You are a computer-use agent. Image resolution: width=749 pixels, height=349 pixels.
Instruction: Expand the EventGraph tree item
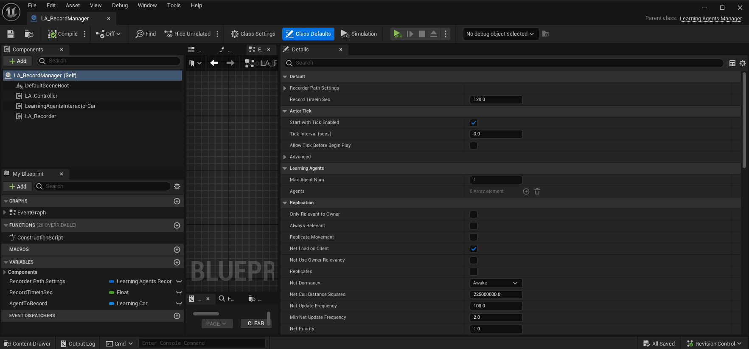click(x=5, y=212)
